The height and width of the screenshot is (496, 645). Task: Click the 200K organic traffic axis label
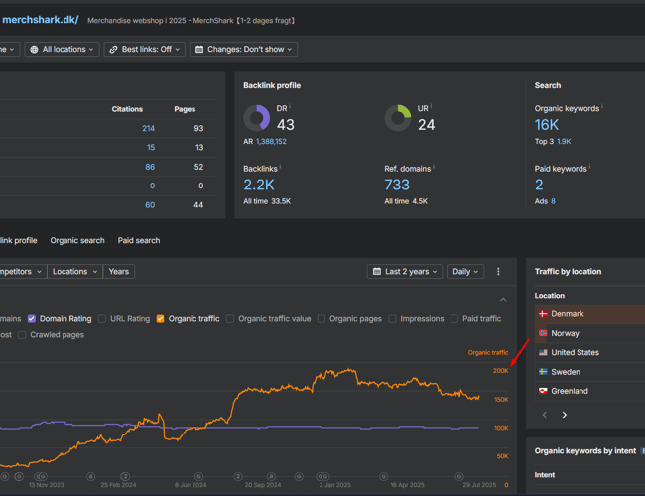(501, 371)
